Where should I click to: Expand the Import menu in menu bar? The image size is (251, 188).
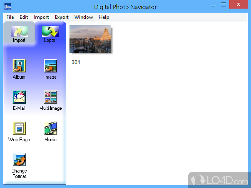(x=41, y=17)
